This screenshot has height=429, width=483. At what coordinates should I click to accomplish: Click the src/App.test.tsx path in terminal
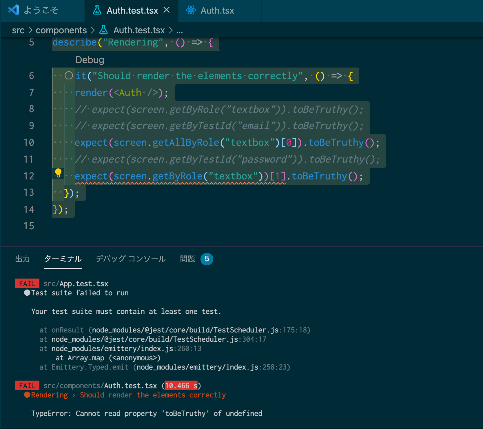tap(76, 283)
